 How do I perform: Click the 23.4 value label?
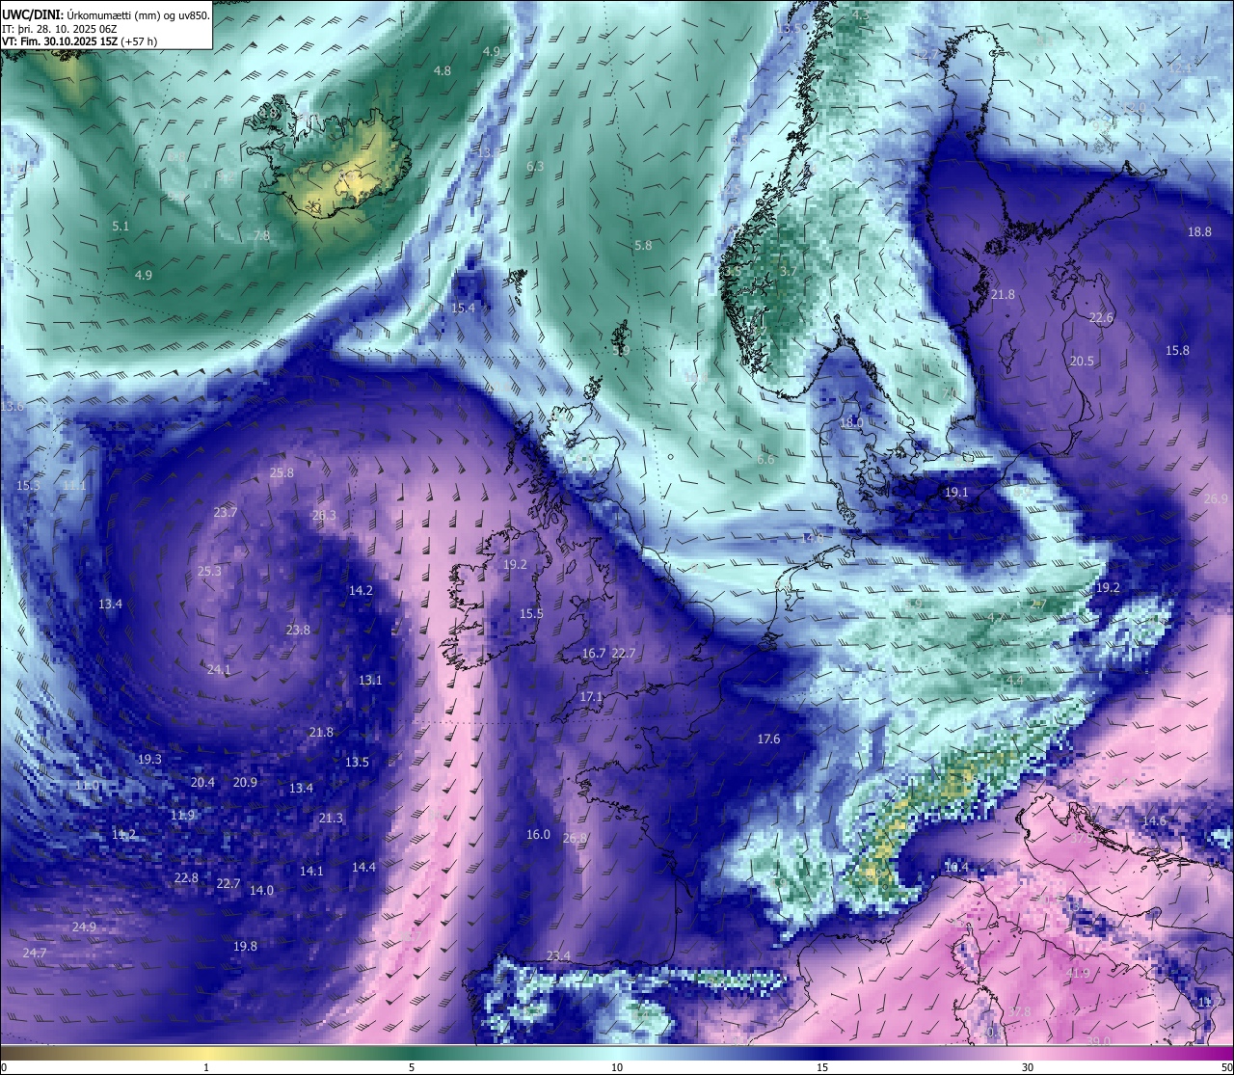558,955
